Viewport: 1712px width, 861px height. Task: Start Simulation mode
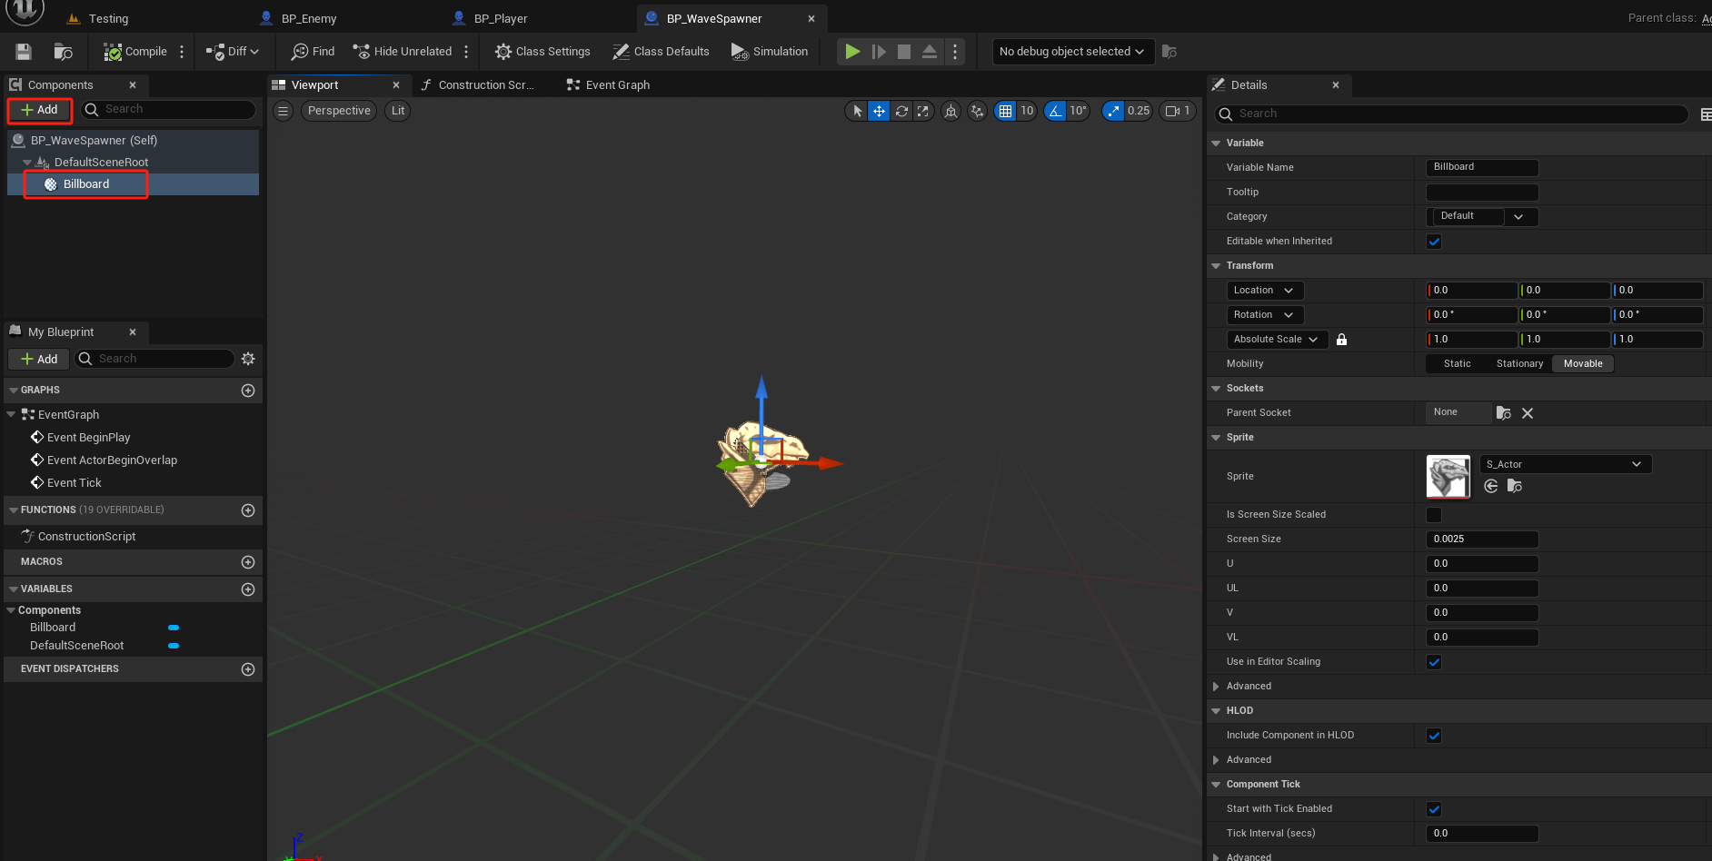(770, 52)
